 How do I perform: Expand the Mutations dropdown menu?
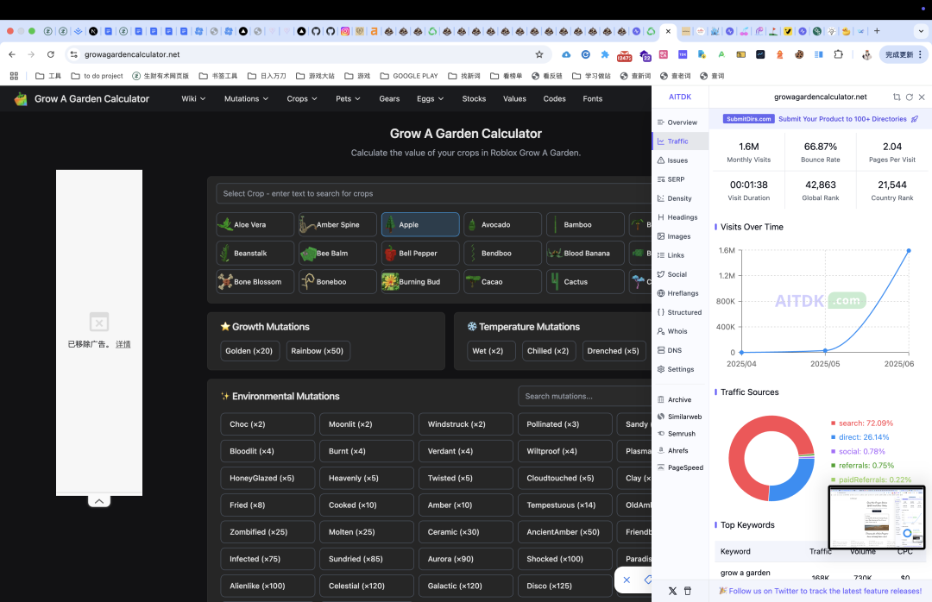246,98
